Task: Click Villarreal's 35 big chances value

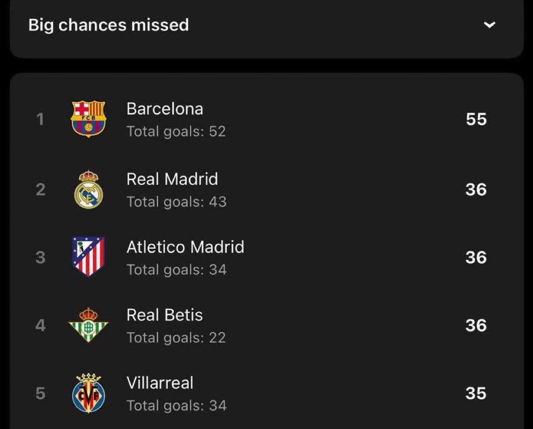Action: (x=476, y=393)
